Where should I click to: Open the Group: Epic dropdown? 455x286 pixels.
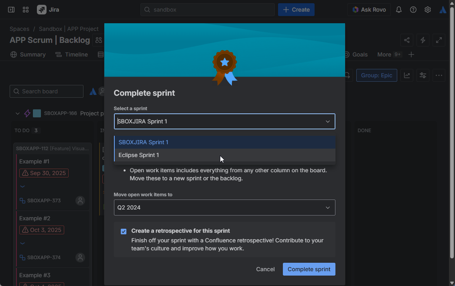pos(377,75)
